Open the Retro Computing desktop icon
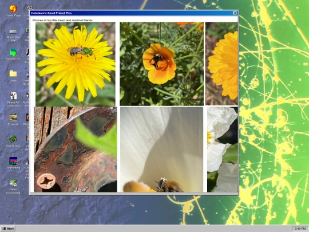This screenshot has width=309, height=232. pos(13,187)
